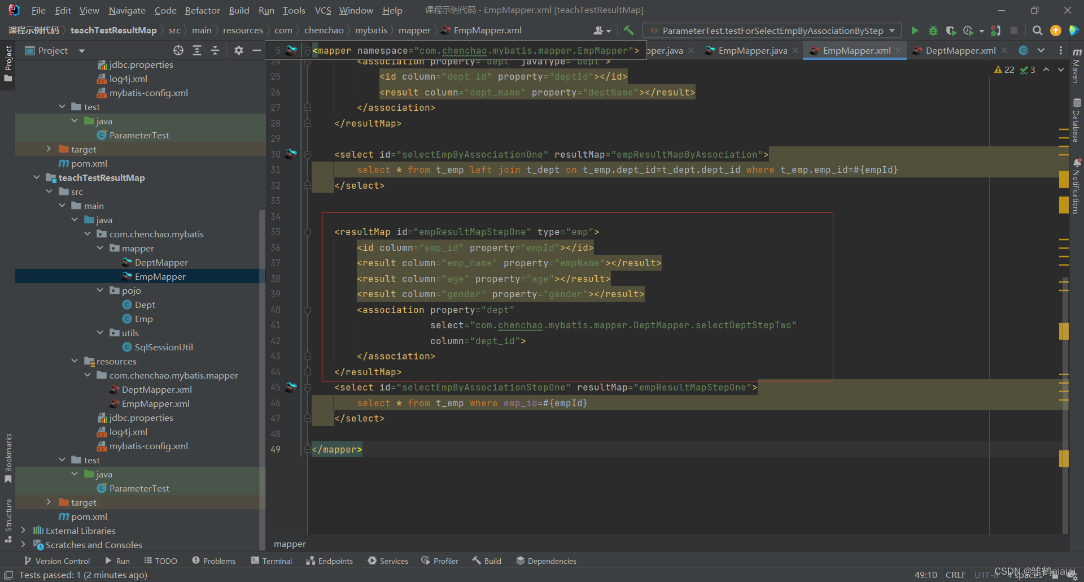Open the Maven tool window
Image resolution: width=1084 pixels, height=582 pixels.
point(1077,67)
